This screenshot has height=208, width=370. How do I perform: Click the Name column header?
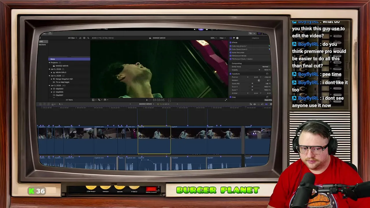[69, 59]
